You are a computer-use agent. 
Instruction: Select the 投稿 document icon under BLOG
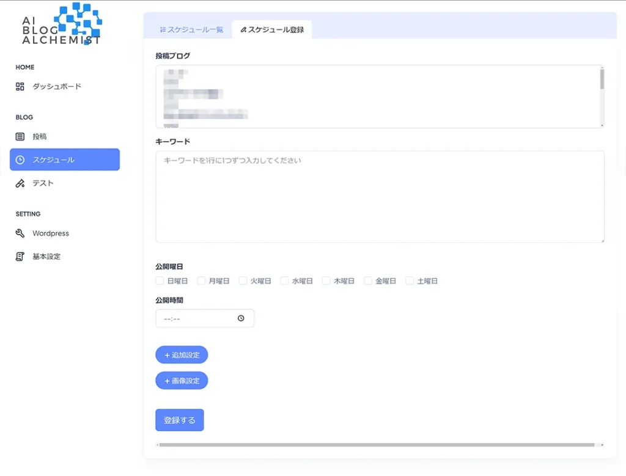tap(19, 136)
